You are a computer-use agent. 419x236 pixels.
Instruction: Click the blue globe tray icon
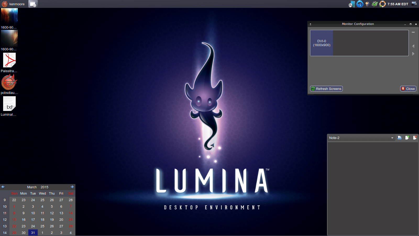pyautogui.click(x=360, y=4)
